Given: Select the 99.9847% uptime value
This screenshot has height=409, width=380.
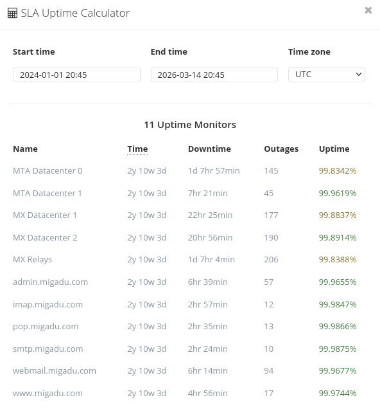Looking at the screenshot, I should pos(338,304).
